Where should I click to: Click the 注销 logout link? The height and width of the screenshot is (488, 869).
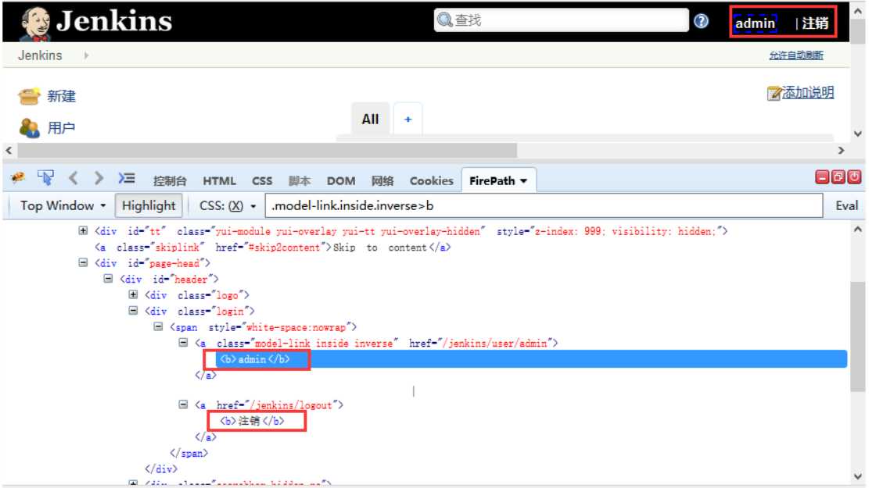[815, 23]
